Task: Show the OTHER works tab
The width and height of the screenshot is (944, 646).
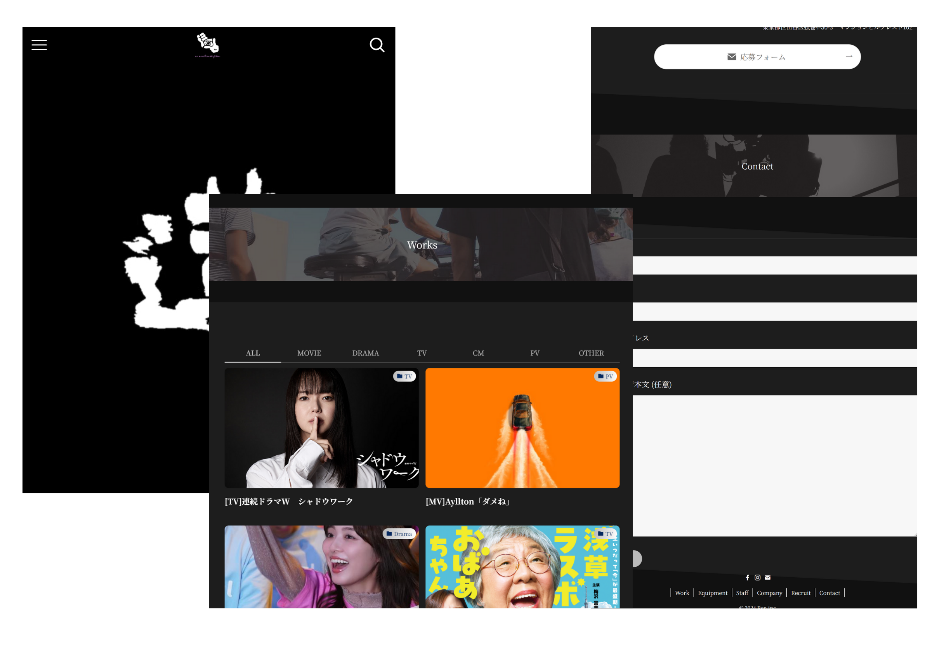Action: [591, 353]
